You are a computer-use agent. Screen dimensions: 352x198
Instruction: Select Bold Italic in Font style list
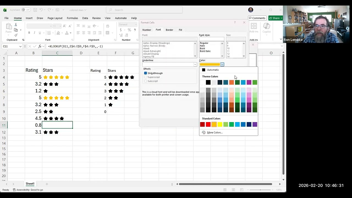tap(205, 51)
